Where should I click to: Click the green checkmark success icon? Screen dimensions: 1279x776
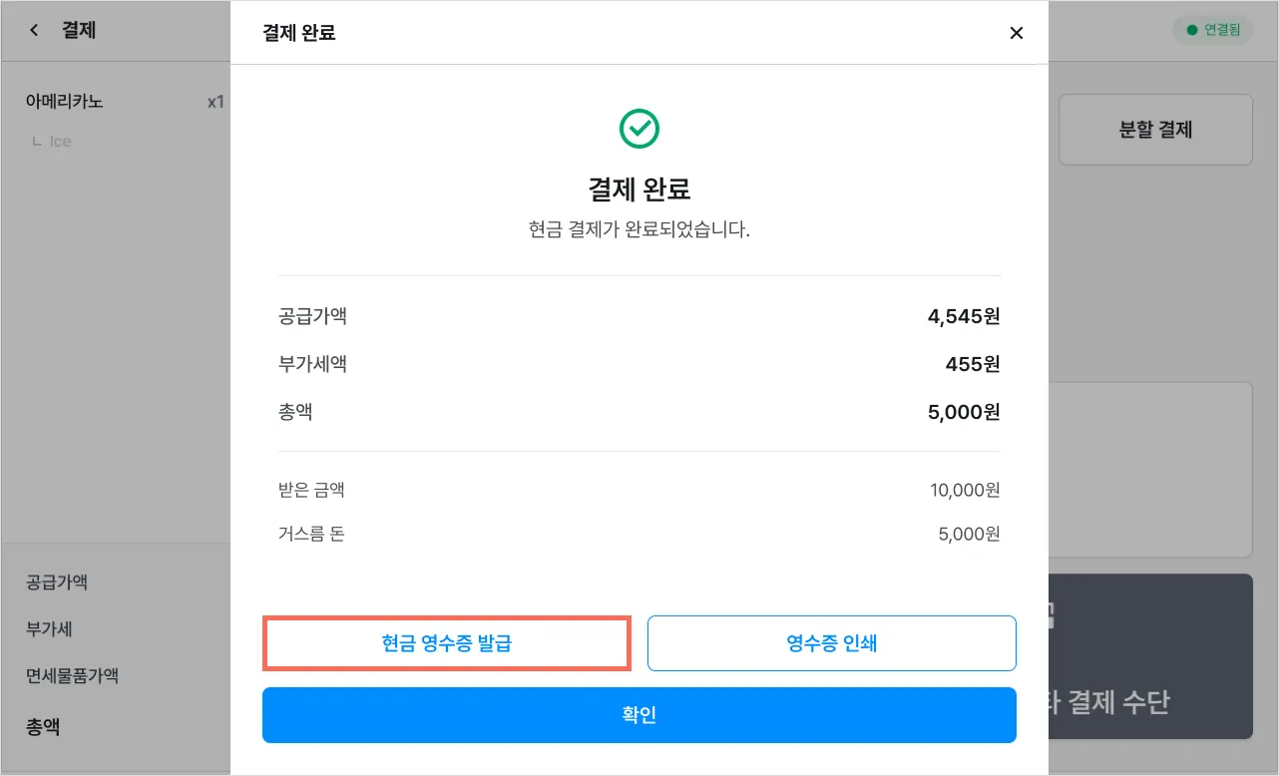pos(639,129)
